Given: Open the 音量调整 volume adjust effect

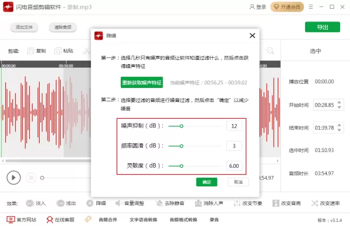Looking at the screenshot, I should pos(130,203).
